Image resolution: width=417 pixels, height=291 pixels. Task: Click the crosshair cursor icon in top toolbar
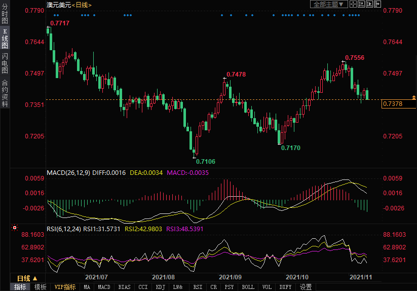point(353,4)
